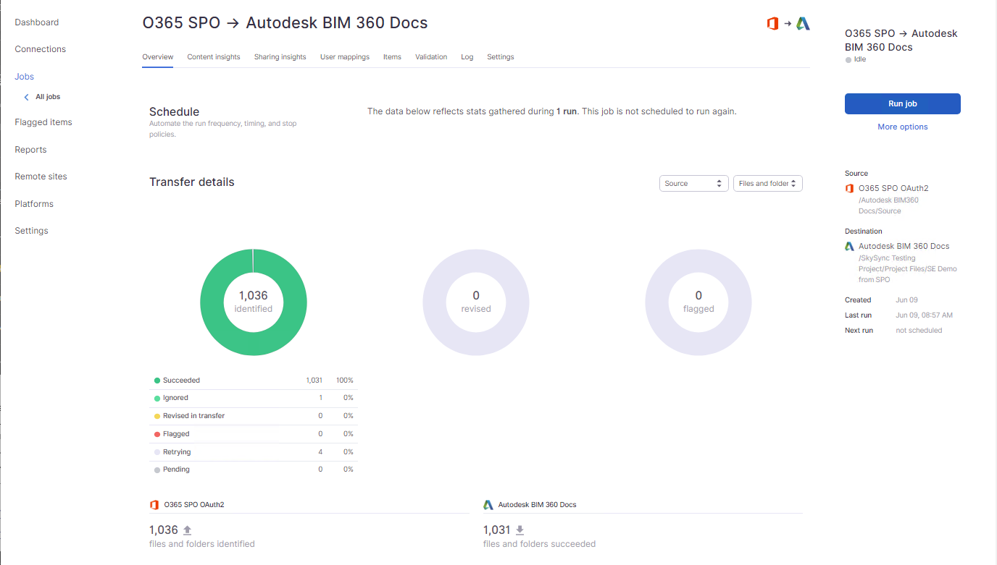Go to Dashboard in sidebar
The width and height of the screenshot is (997, 565).
tap(37, 22)
